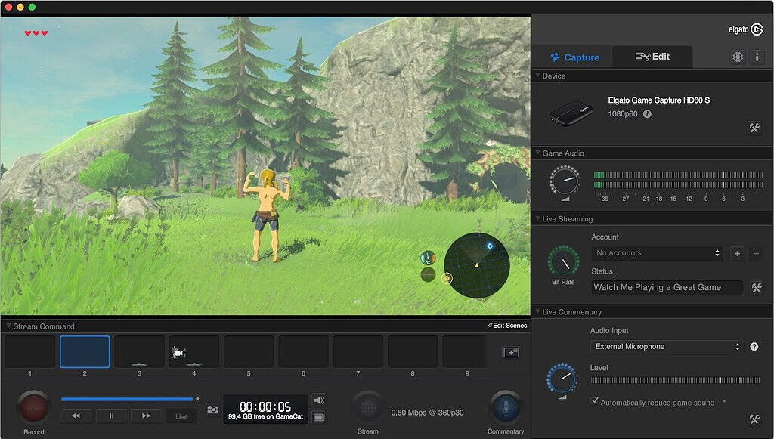Click the status field Watch Me Playing
The width and height of the screenshot is (774, 439).
pyautogui.click(x=667, y=288)
